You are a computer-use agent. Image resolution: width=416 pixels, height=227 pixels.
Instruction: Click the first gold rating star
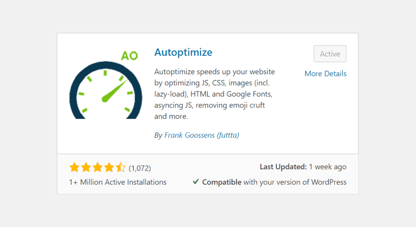coord(75,167)
